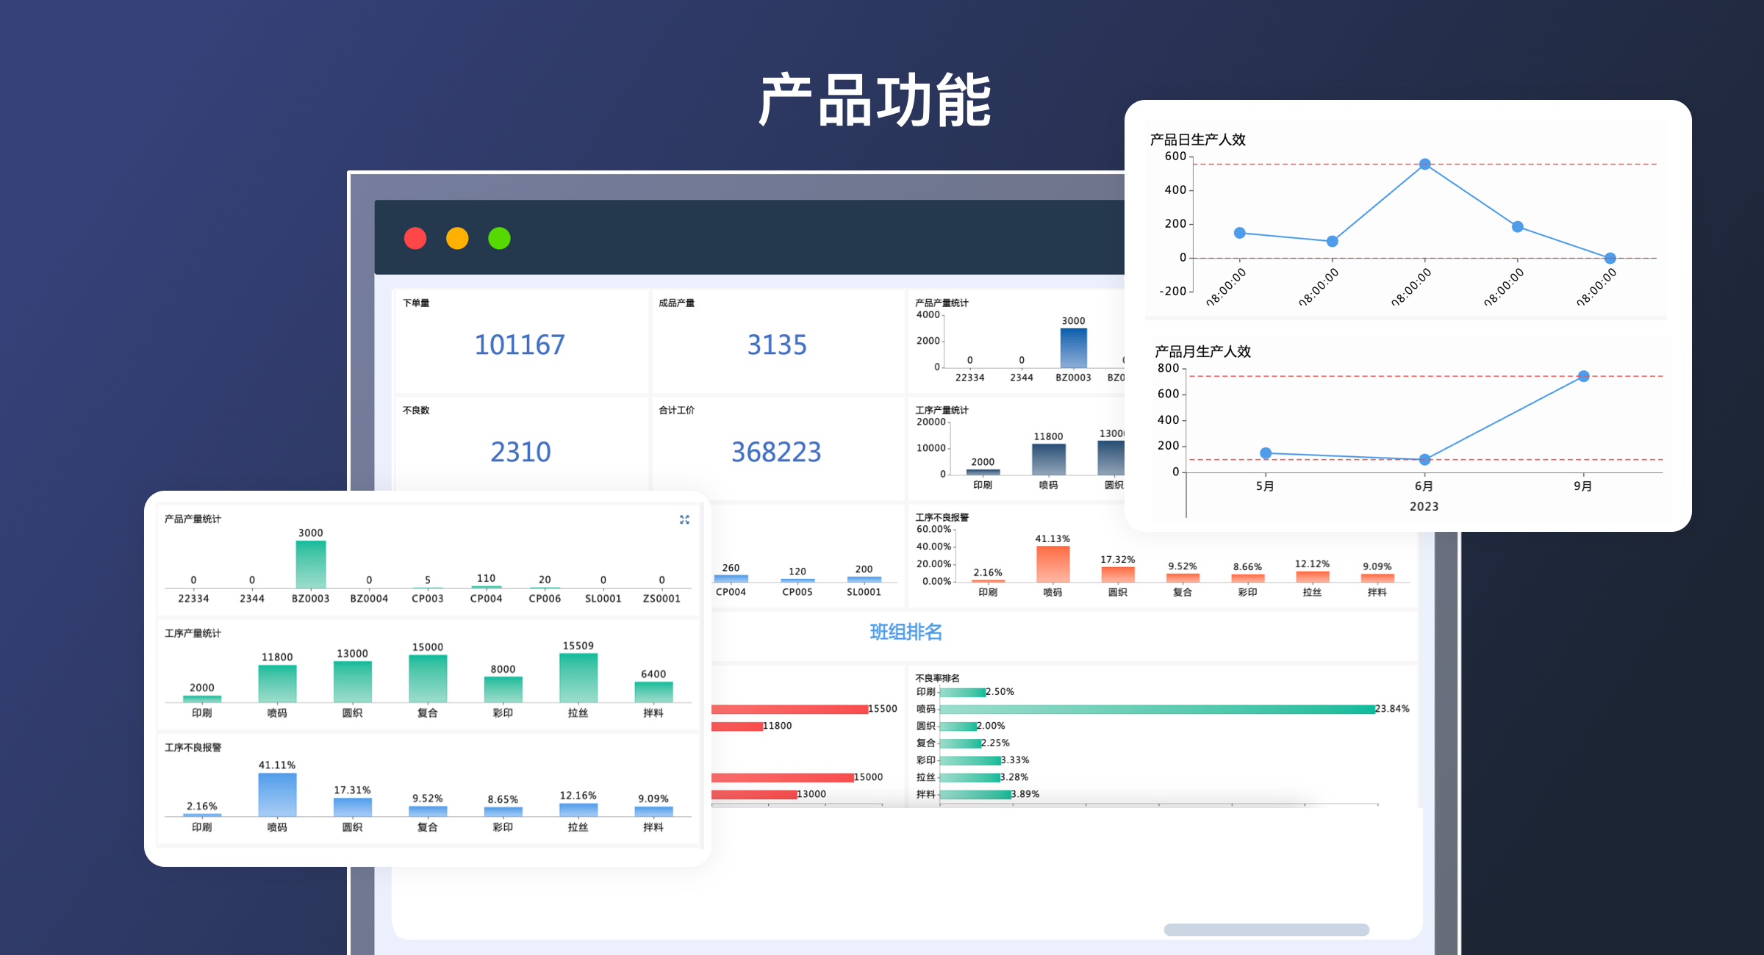This screenshot has width=1764, height=955.
Task: Click the yellow window dot
Action: [457, 238]
